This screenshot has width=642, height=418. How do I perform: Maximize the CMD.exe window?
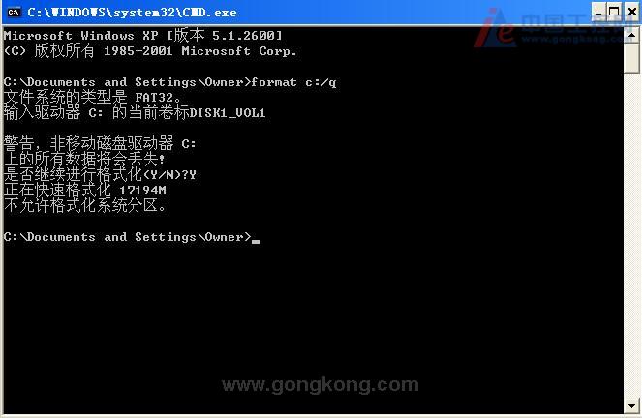614,12
